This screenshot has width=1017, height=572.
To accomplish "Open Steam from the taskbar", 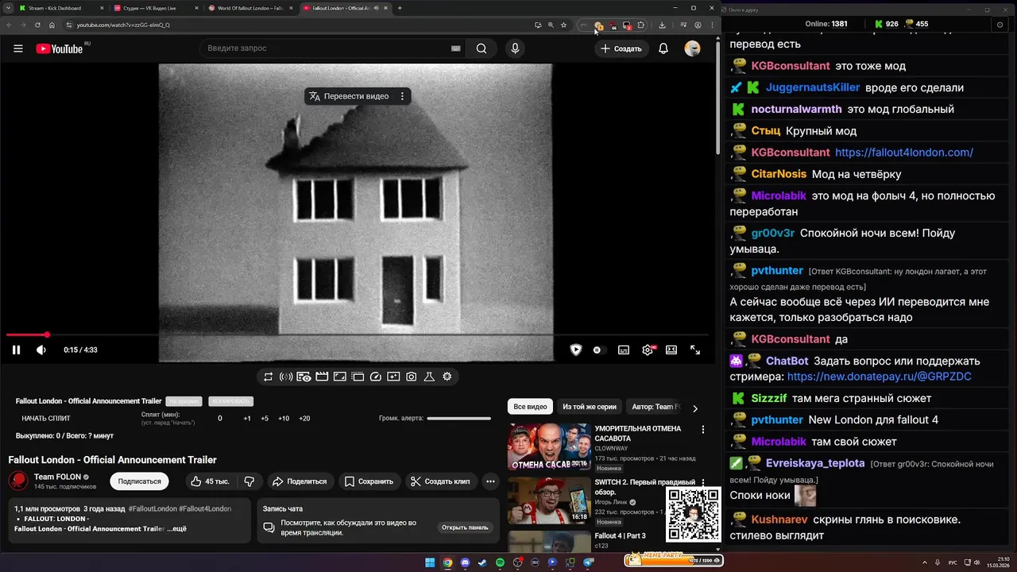I will 482,562.
